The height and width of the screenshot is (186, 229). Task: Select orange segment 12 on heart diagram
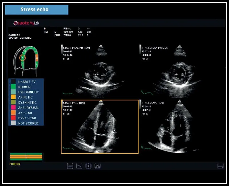click(37, 59)
